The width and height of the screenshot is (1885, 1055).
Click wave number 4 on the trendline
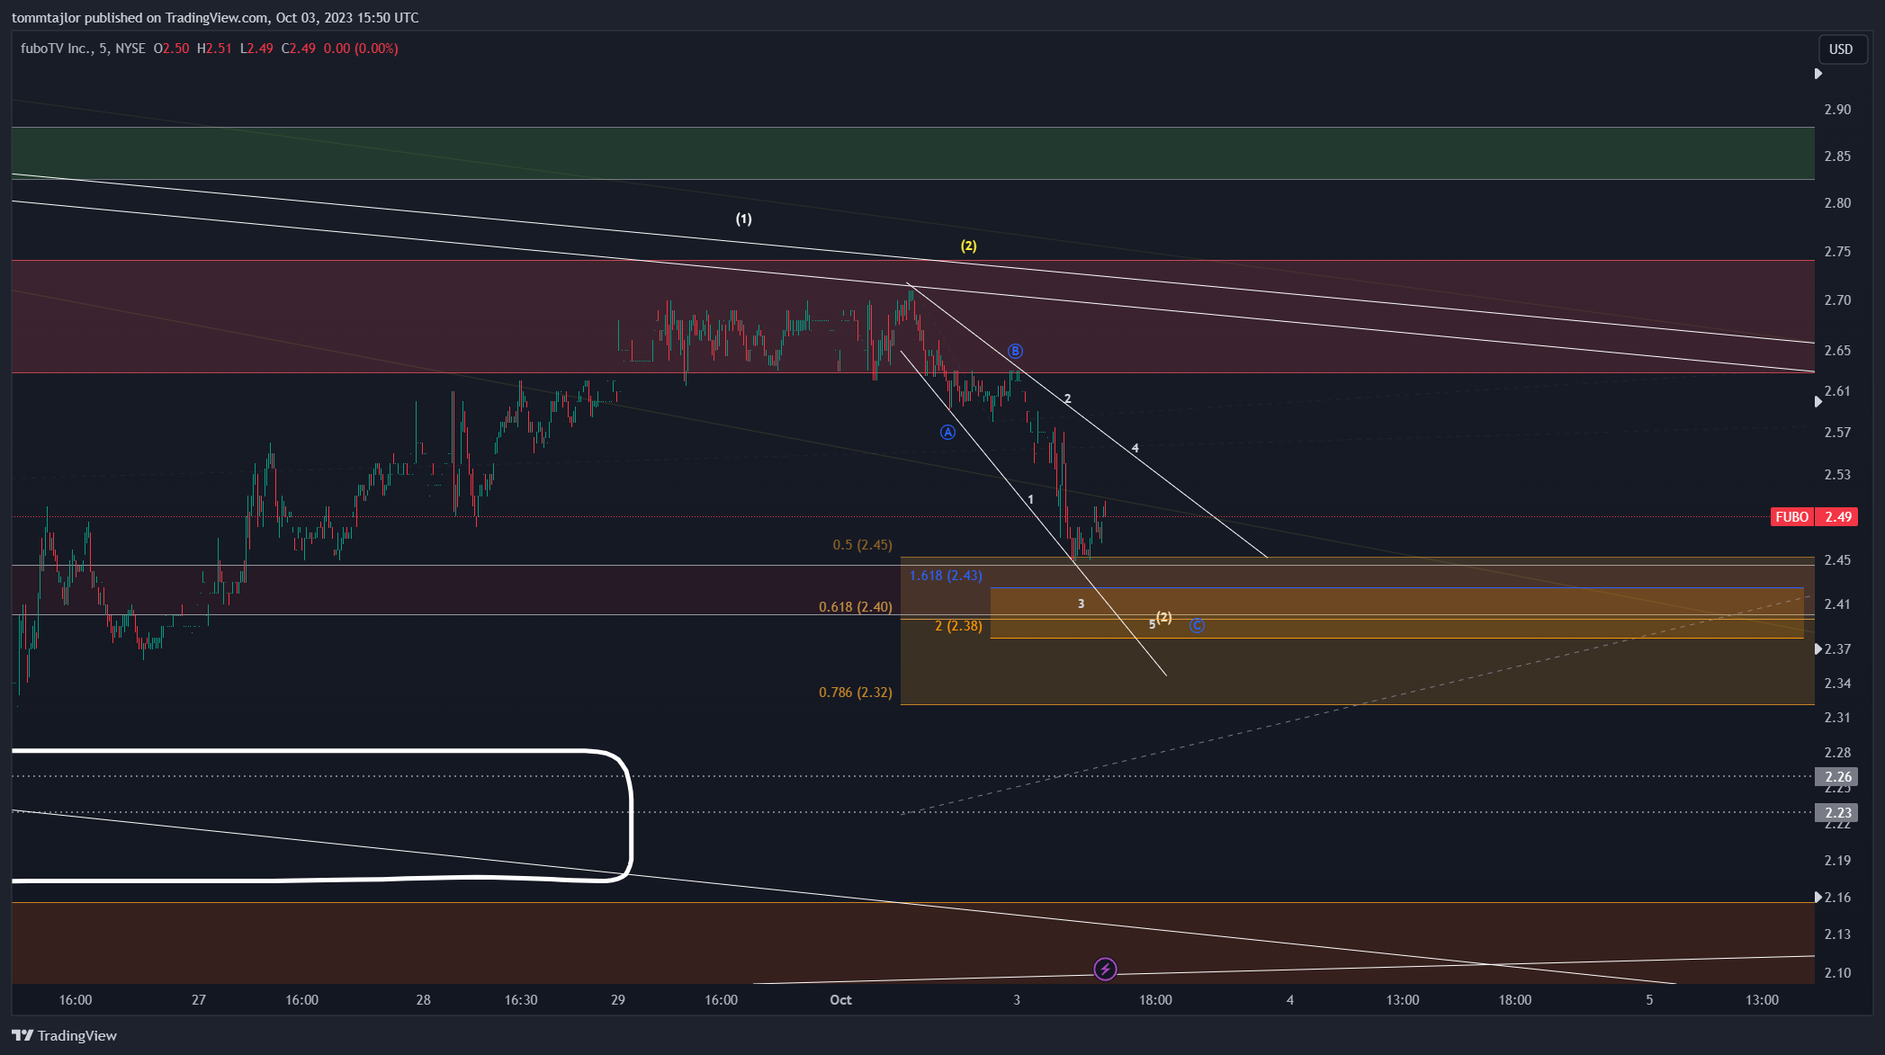pyautogui.click(x=1135, y=448)
